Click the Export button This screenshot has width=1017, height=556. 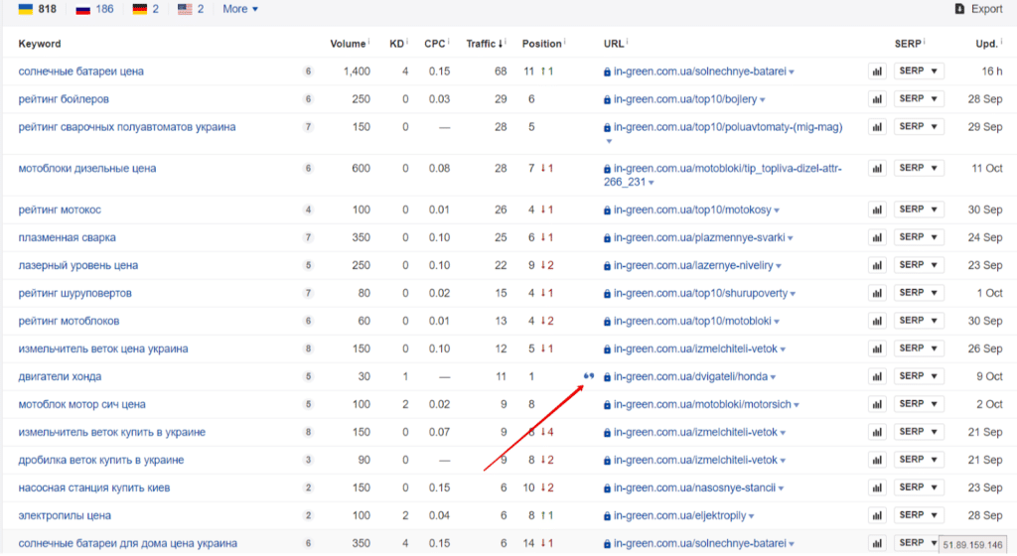[x=978, y=9]
